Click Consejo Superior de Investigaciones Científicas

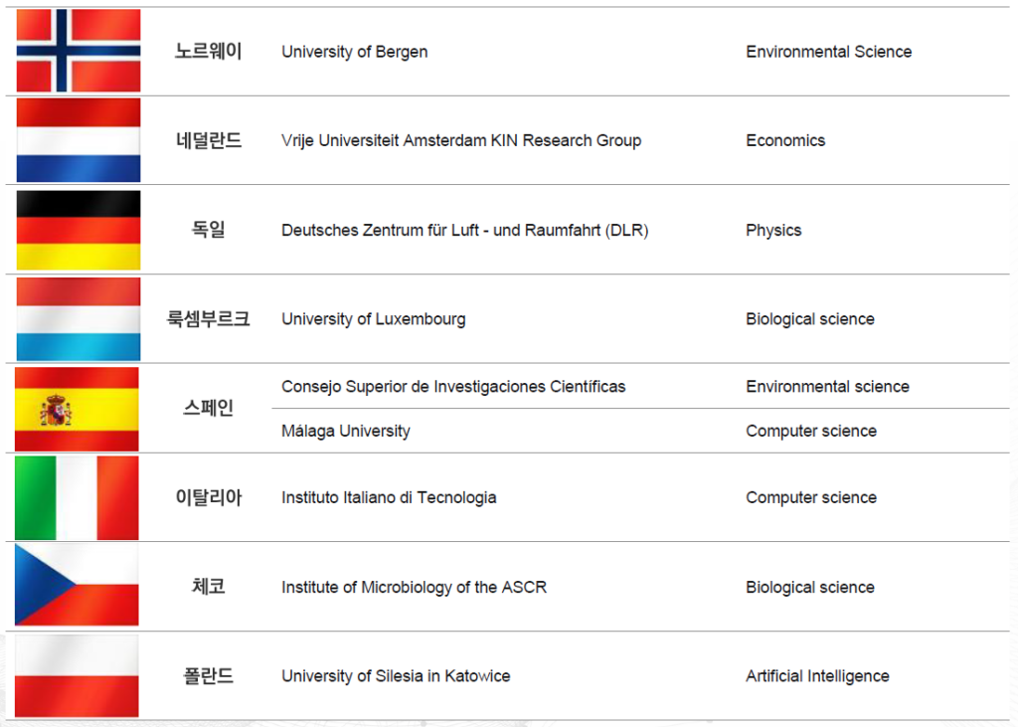(x=453, y=387)
